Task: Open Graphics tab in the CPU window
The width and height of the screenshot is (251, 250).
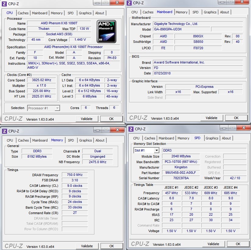Action: tap(85, 13)
